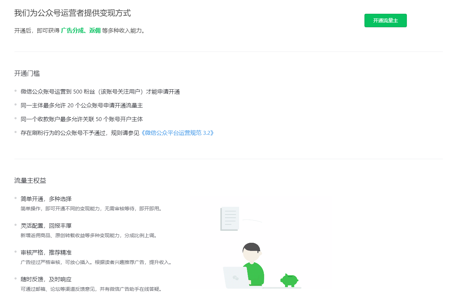Click the 20 个公众账号 limit line
The image size is (457, 295).
82,106
